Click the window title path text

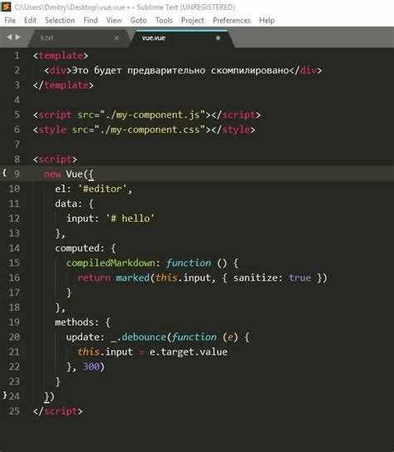tap(125, 7)
